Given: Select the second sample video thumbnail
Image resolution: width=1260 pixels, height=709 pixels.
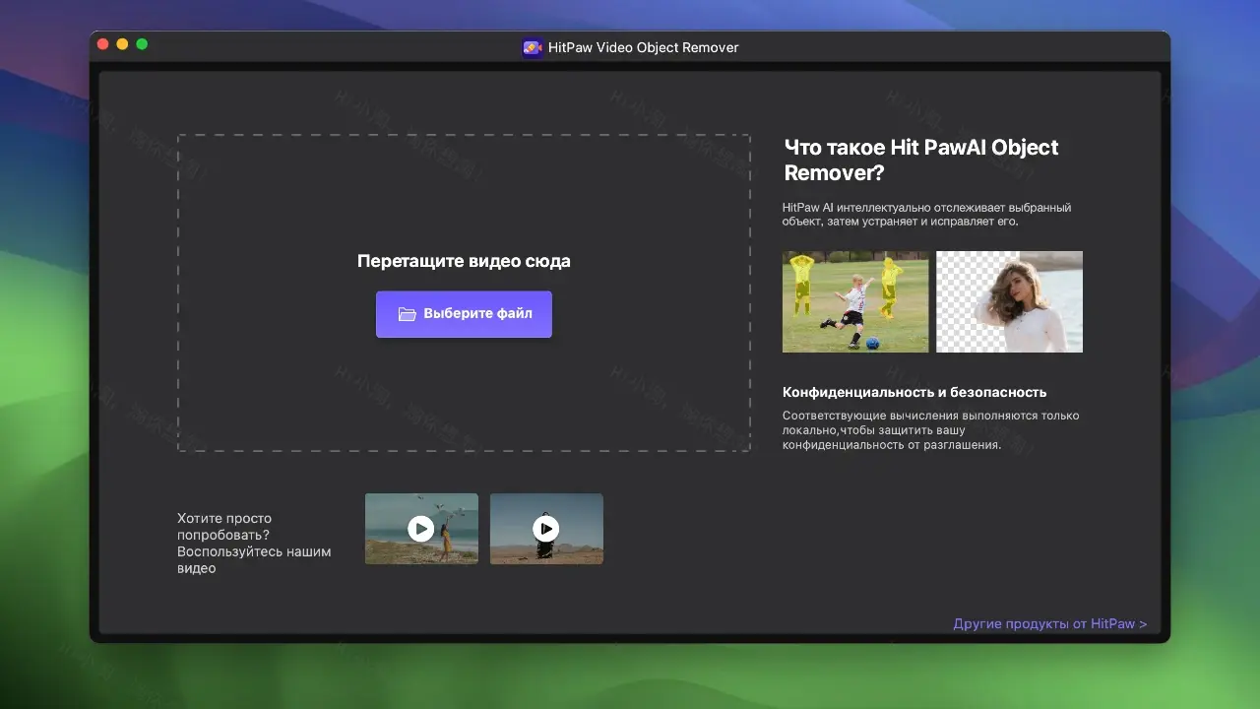Looking at the screenshot, I should [546, 529].
